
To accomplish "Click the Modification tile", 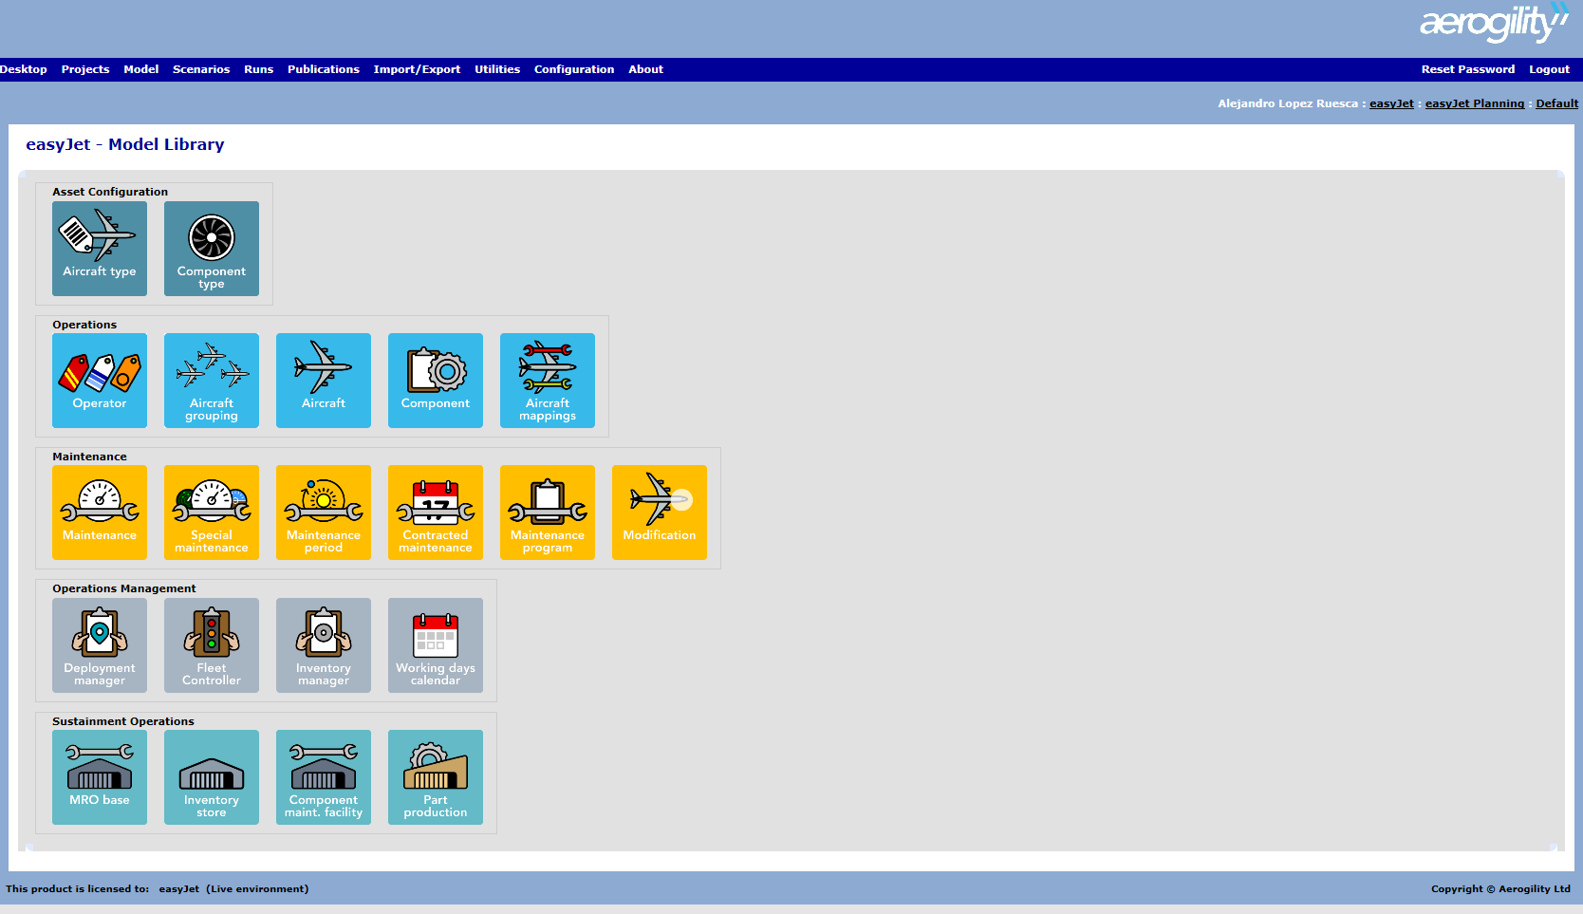I will (660, 512).
